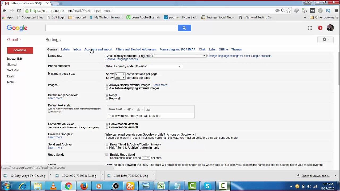Image resolution: width=340 pixels, height=191 pixels.
Task: Open the Anyone on Google+ dropdown
Action: pyautogui.click(x=181, y=134)
